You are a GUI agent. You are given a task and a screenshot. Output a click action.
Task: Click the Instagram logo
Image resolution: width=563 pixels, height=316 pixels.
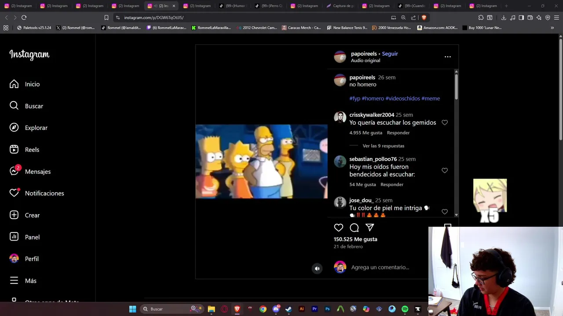click(29, 55)
